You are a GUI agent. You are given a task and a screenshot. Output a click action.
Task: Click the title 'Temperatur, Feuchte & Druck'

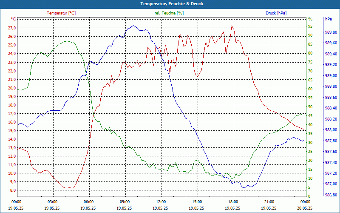click(x=172, y=4)
